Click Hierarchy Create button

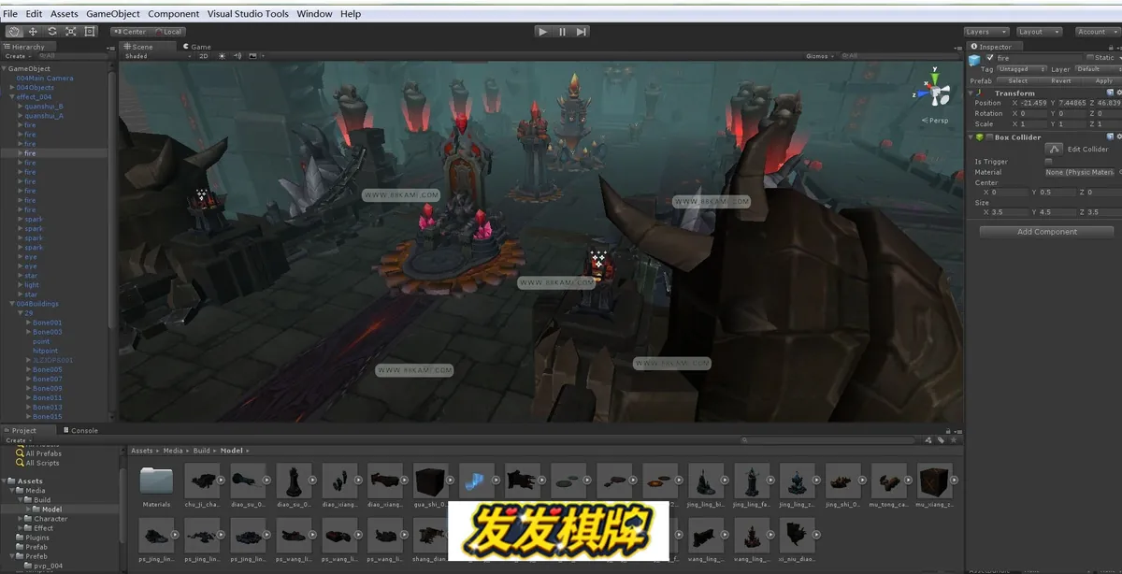16,56
